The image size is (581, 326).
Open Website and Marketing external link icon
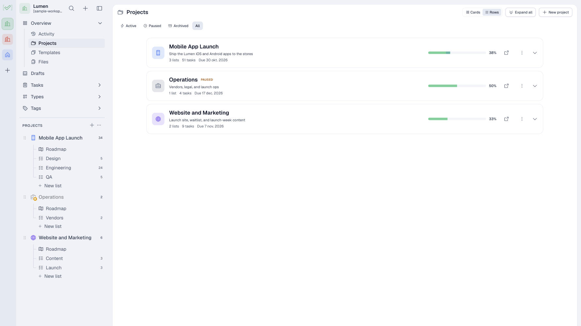506,119
